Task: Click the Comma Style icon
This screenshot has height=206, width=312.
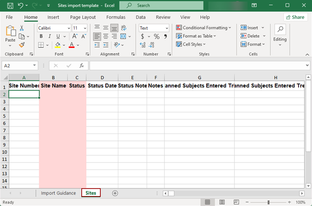Action: 165,36
